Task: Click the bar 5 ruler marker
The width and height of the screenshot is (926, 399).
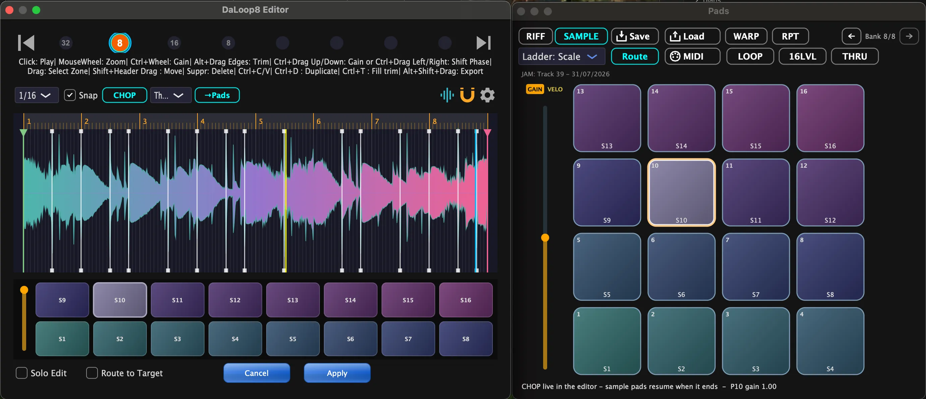Action: (260, 121)
